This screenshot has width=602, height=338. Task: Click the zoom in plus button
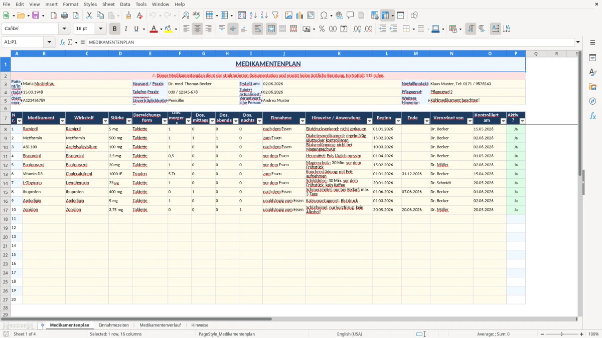[x=582, y=334]
